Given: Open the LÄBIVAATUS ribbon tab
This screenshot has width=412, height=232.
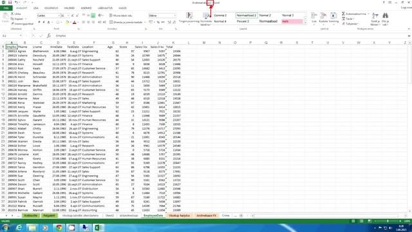Looking at the screenshot, I should (x=105, y=8).
